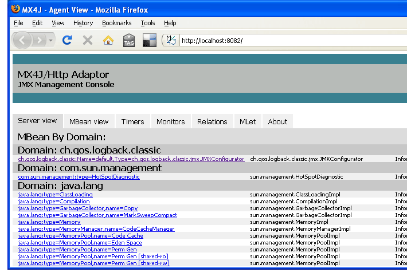
Task: Open the MemoryPool name=Perm Gen link
Action: coord(77,249)
